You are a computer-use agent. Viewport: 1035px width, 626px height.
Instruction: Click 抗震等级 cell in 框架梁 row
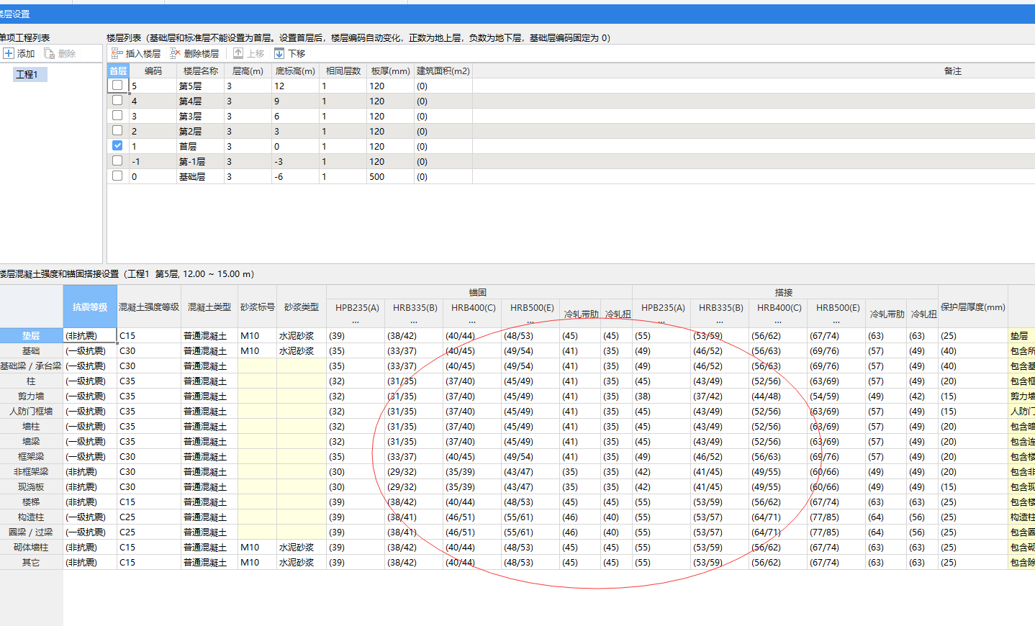point(90,457)
